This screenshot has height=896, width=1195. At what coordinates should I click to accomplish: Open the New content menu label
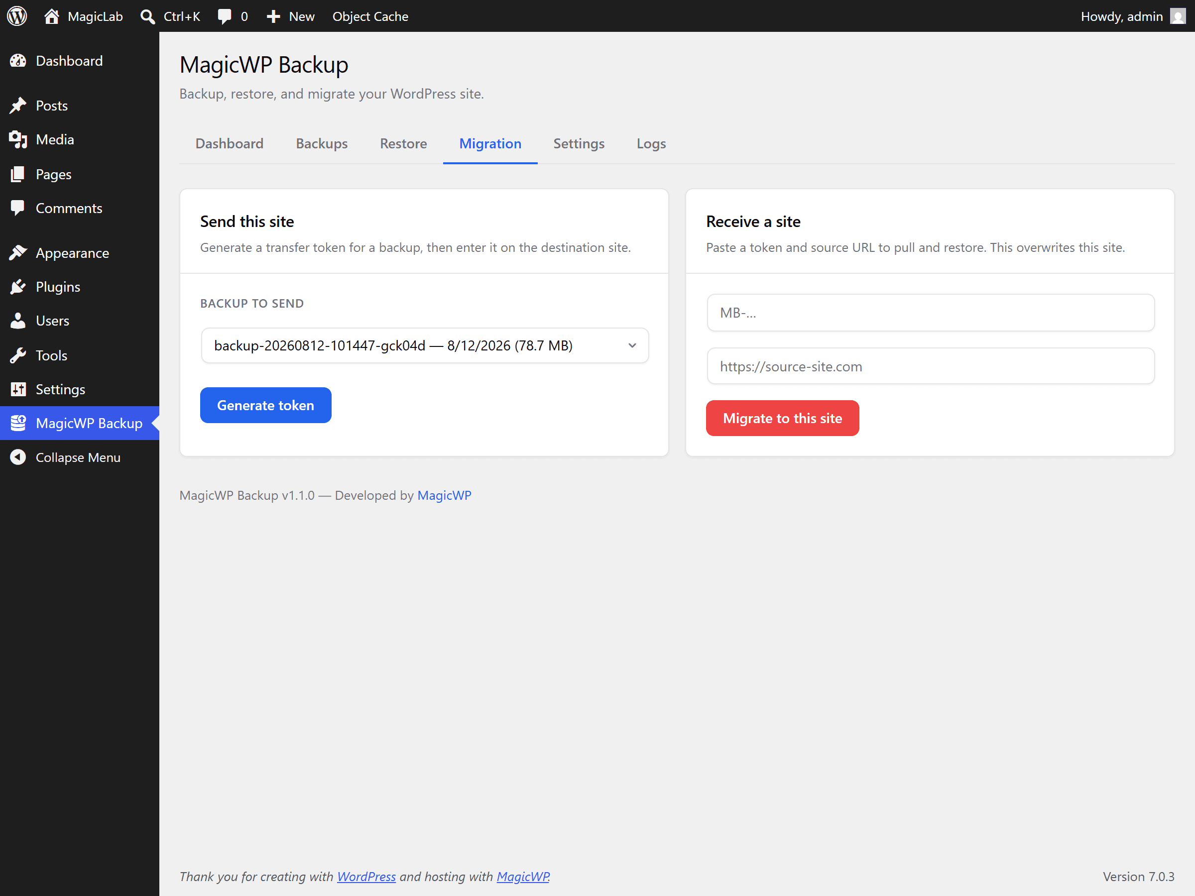coord(301,16)
